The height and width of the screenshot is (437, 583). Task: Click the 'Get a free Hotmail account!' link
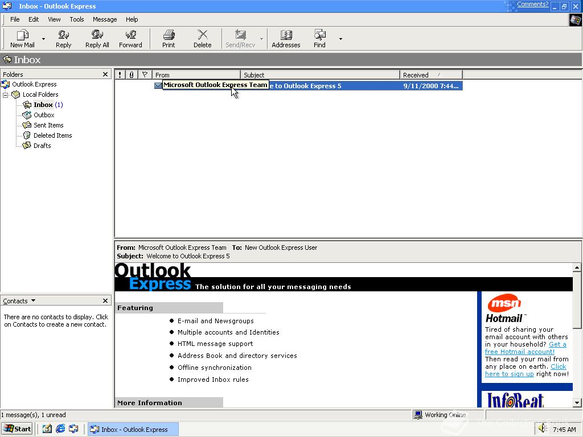point(525,348)
